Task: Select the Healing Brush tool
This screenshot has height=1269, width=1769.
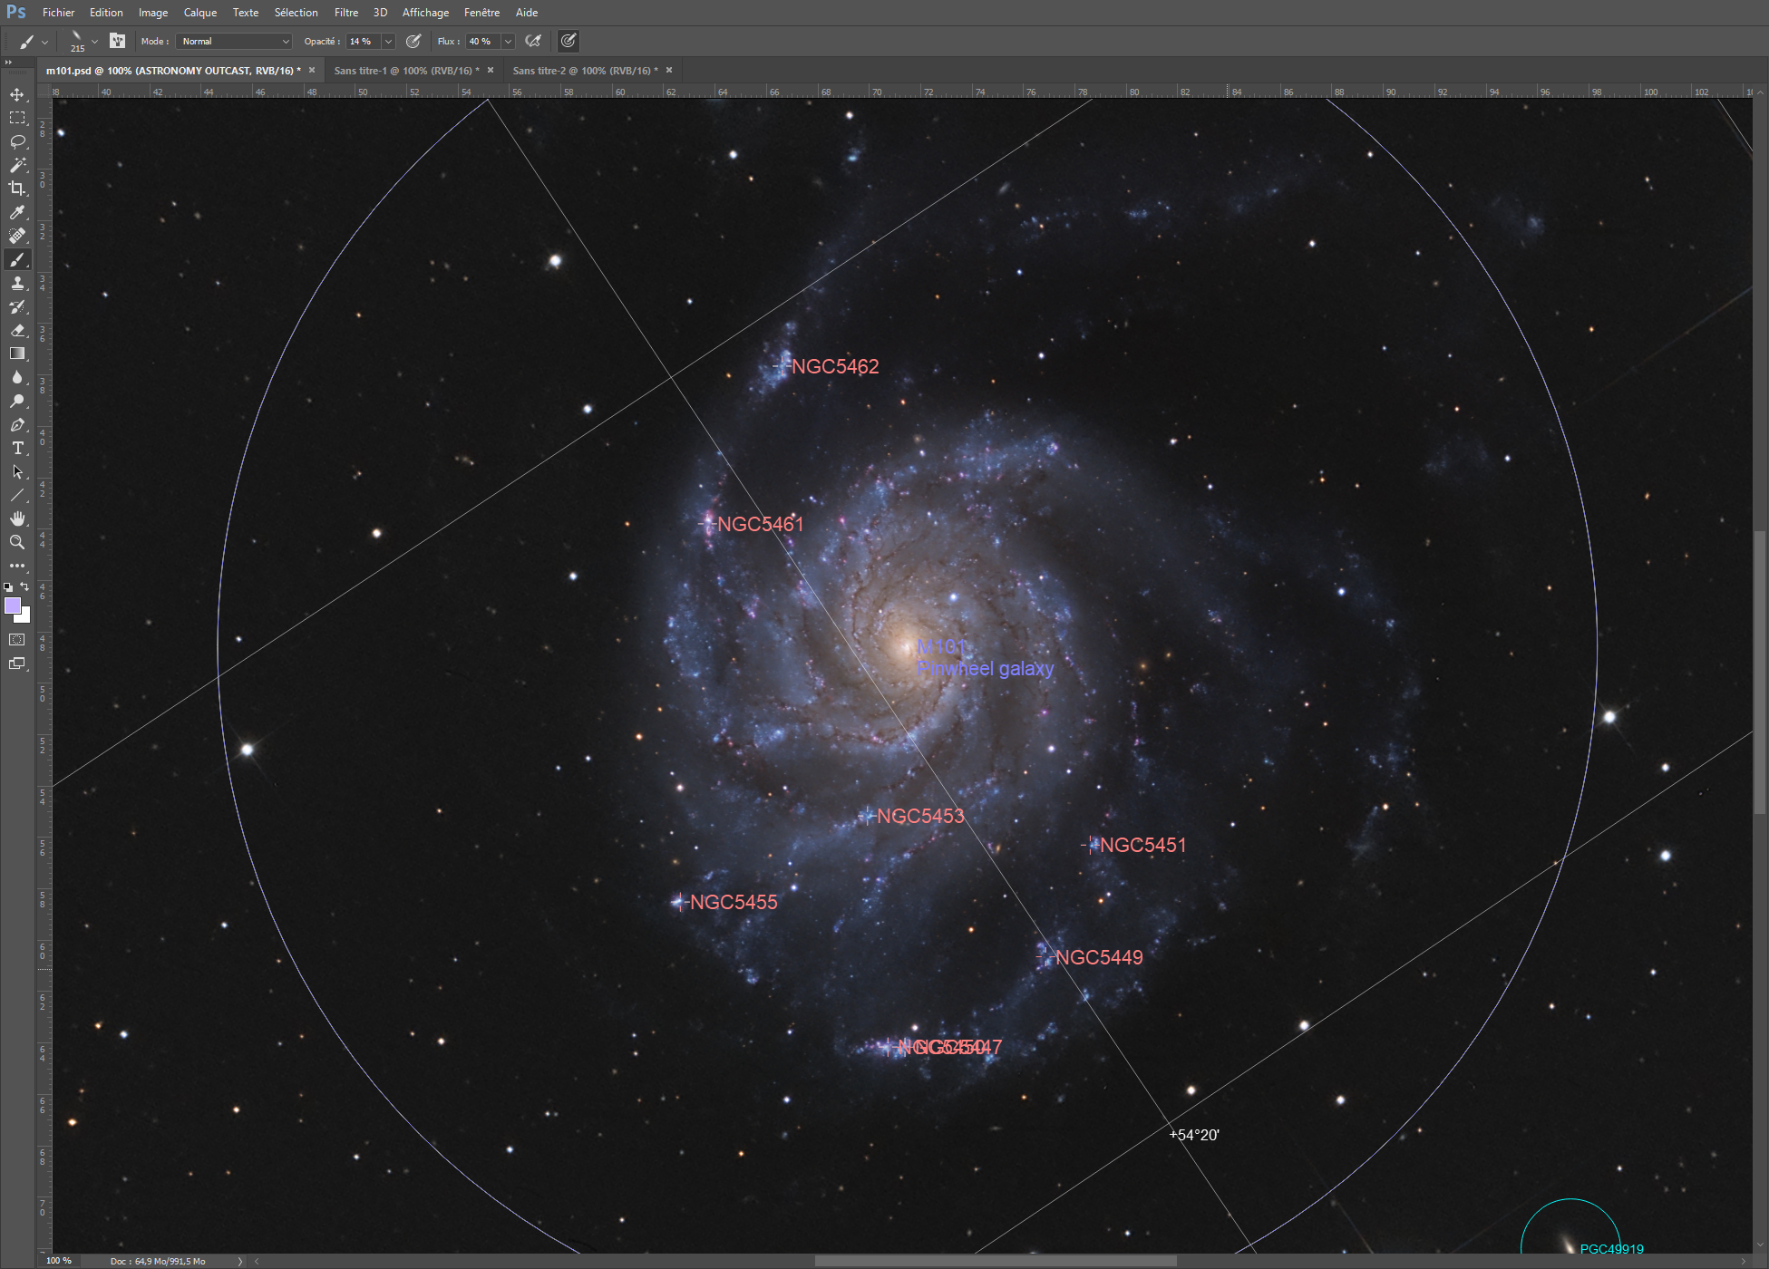Action: coord(17,236)
